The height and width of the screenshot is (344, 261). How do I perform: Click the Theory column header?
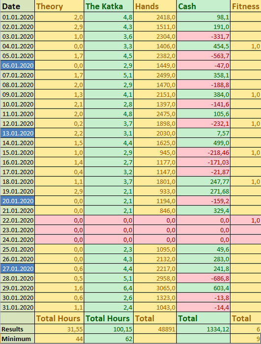[x=59, y=6]
